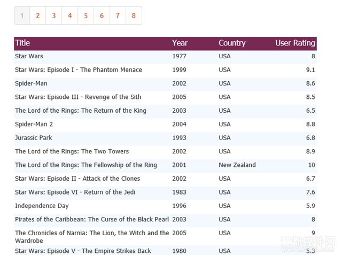Sort table by Title column header
Viewport: 342px width, 255px height.
[22, 43]
